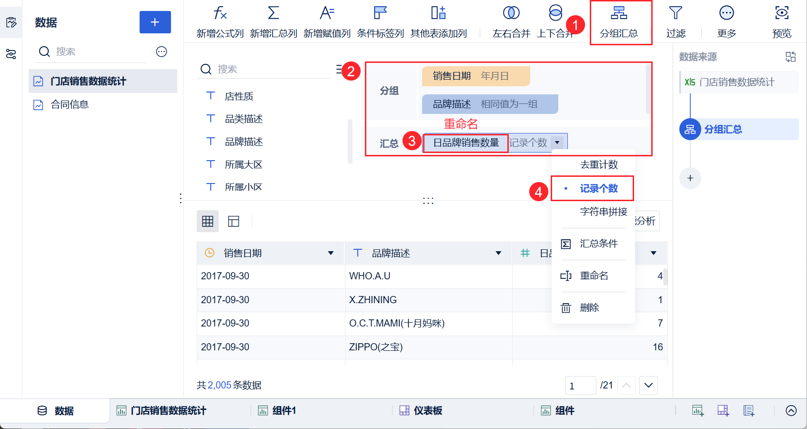Screen dimensions: 807x429
Task: Open the dropdown of the numeric summary column
Action: pos(654,253)
